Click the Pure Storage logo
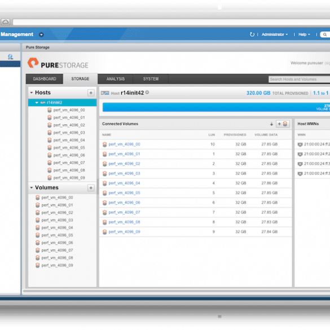Screen dimensions: 330x330 (x=58, y=63)
